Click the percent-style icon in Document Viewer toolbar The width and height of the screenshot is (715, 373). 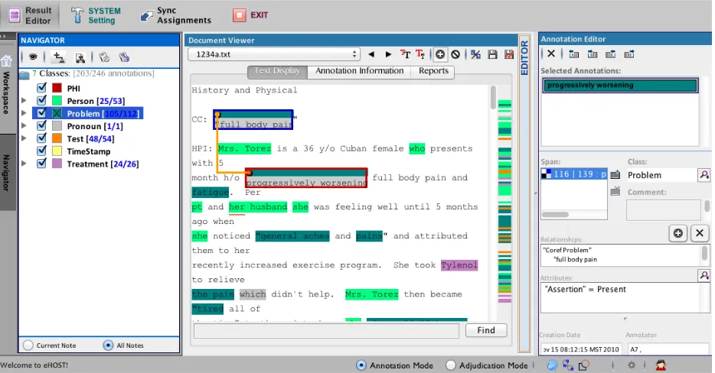click(475, 55)
